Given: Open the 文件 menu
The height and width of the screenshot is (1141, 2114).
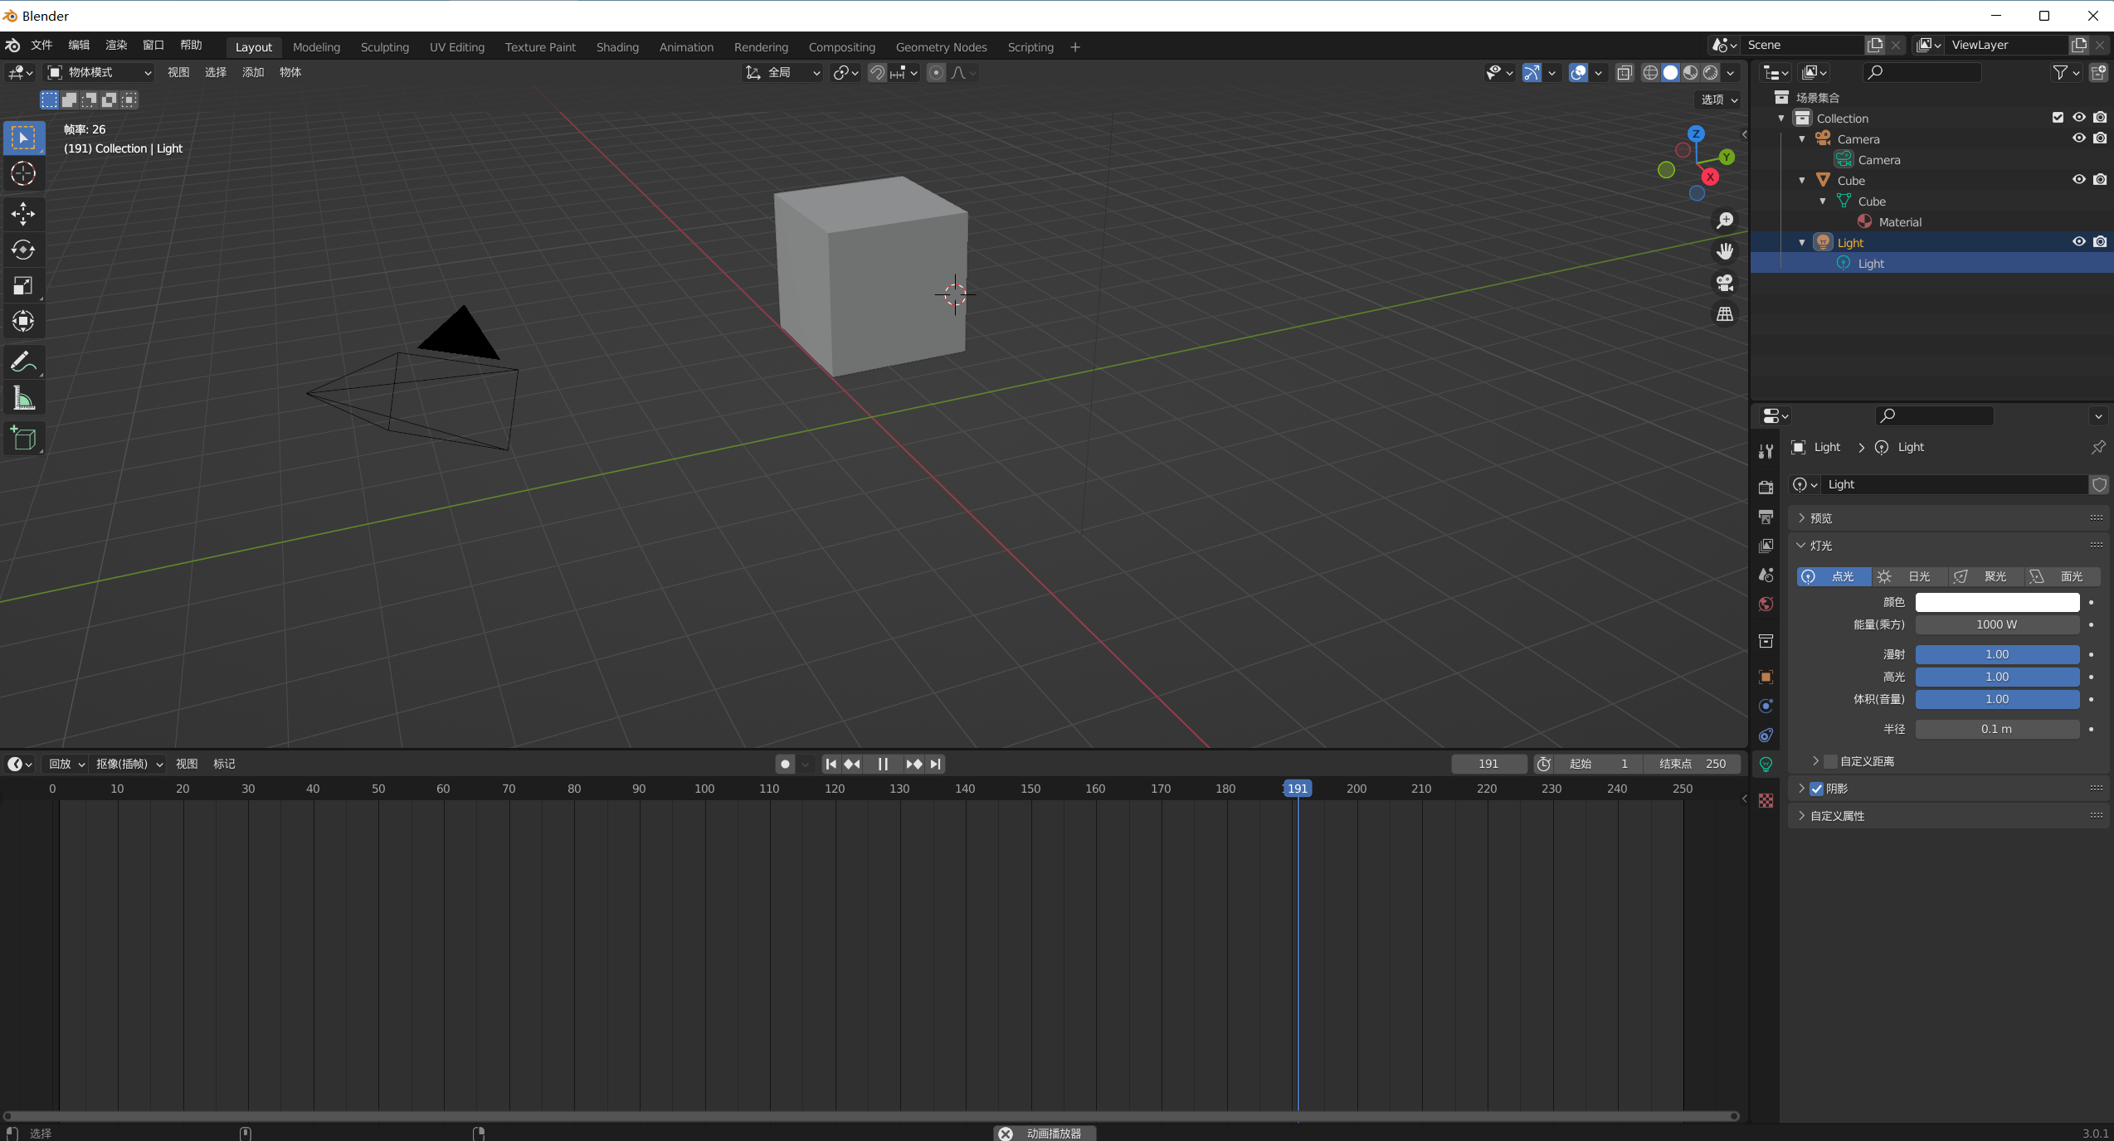Looking at the screenshot, I should pyautogui.click(x=41, y=46).
